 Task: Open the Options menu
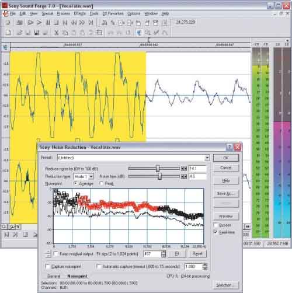pos(134,13)
